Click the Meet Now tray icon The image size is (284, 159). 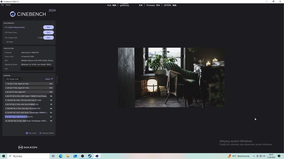coord(257,156)
